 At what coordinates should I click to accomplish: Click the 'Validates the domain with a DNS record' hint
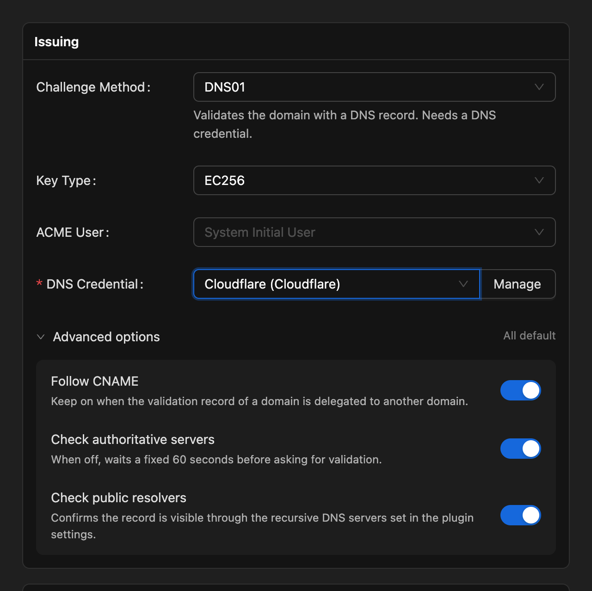(345, 124)
